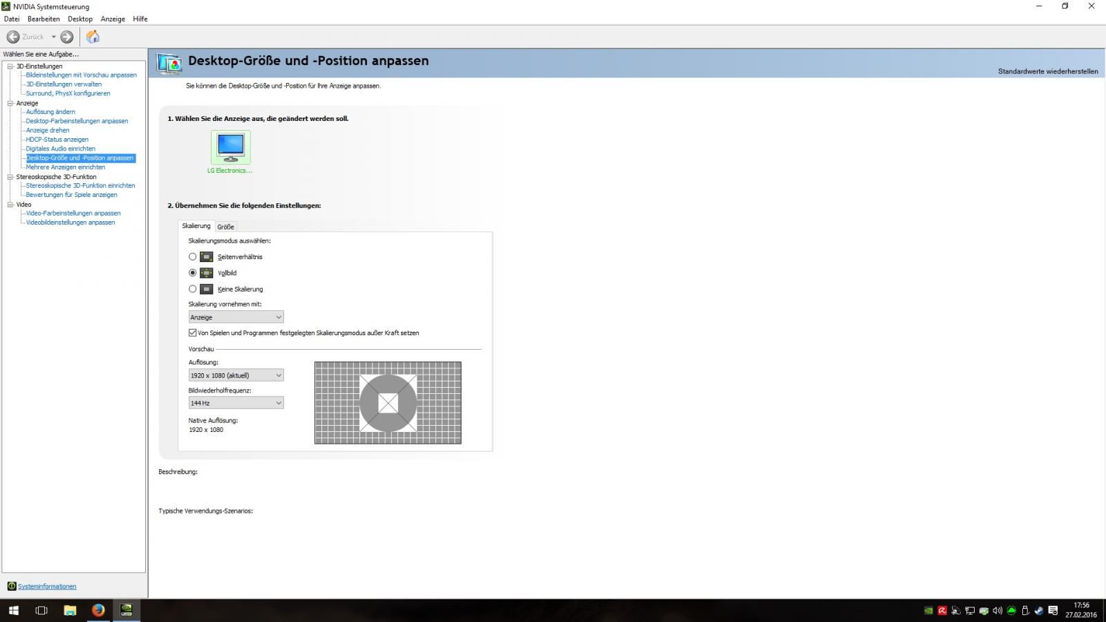Collapse the 3D-Einstellungen tree node
Screen dimensions: 1106x622
pos(10,66)
